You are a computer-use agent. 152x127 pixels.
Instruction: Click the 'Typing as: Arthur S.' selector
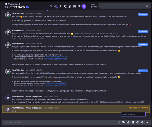(133, 114)
